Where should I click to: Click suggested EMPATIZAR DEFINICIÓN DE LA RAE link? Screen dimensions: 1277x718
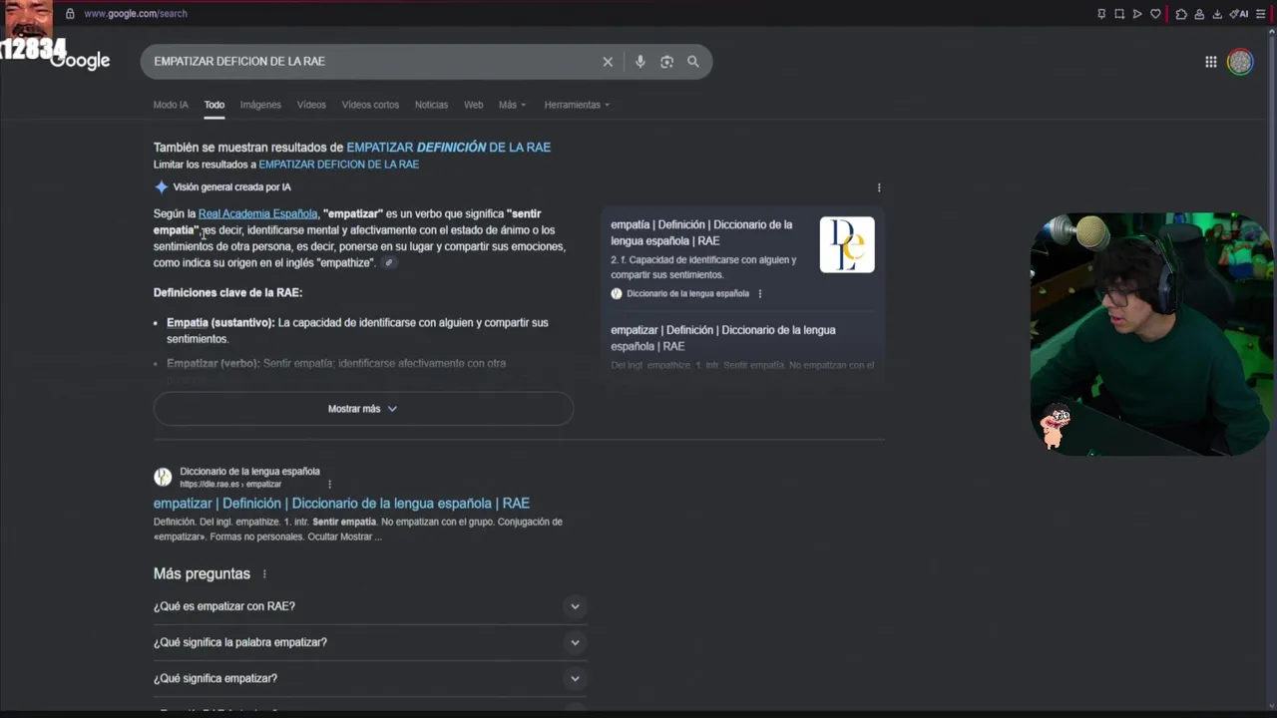coord(449,148)
